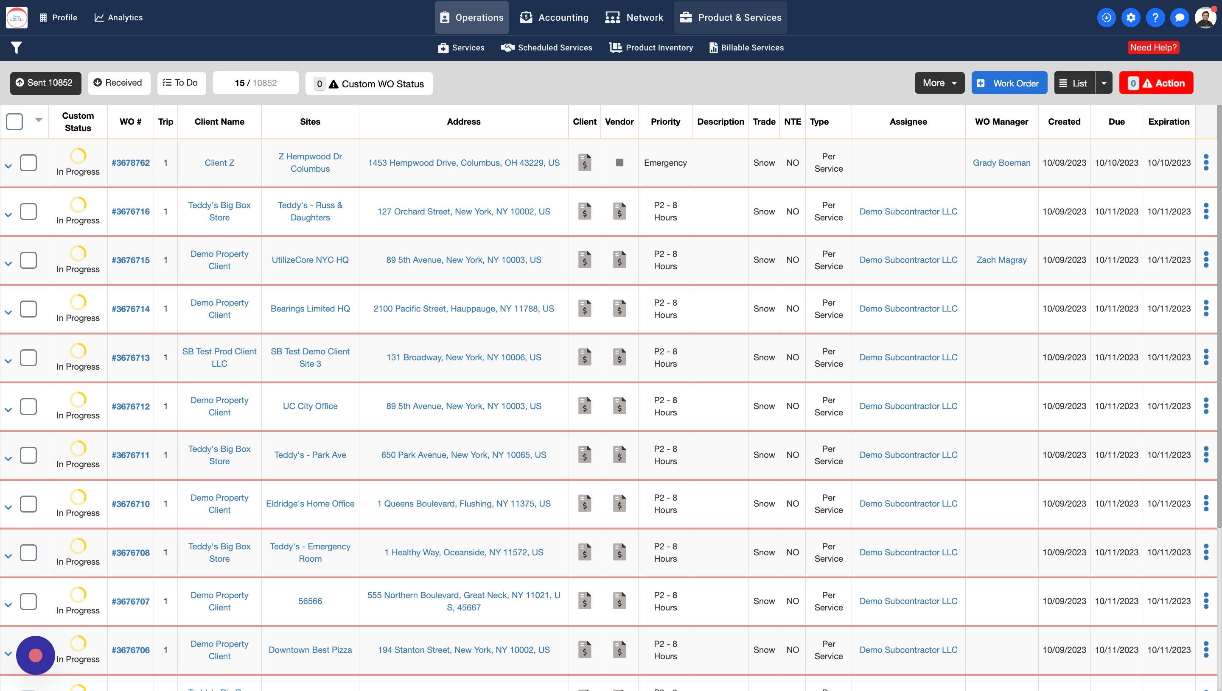This screenshot has height=691, width=1222.
Task: Click the question mark help icon
Action: point(1155,17)
